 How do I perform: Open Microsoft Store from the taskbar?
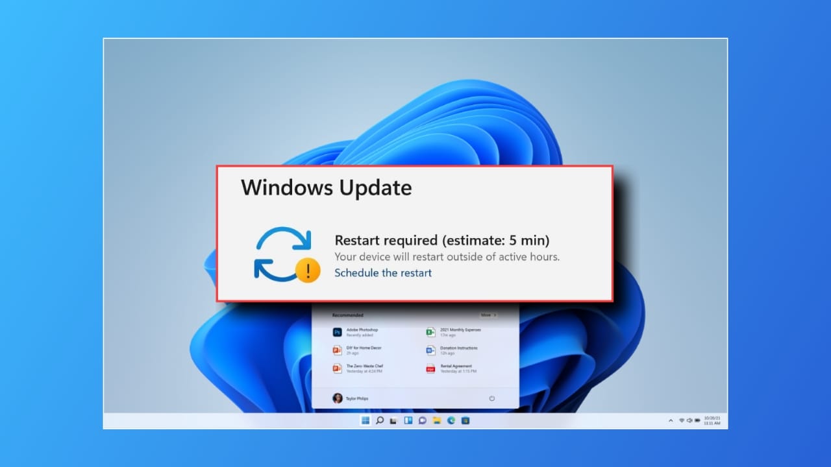465,420
